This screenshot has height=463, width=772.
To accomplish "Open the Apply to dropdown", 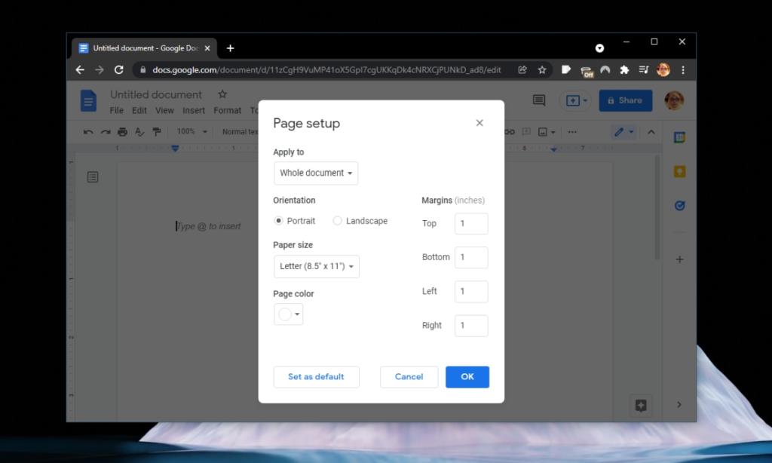I will (316, 173).
